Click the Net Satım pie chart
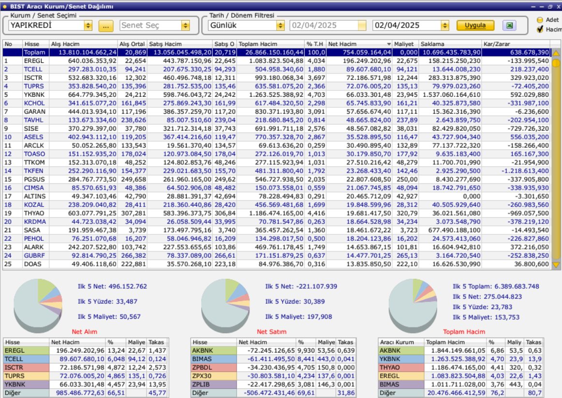 225,306
